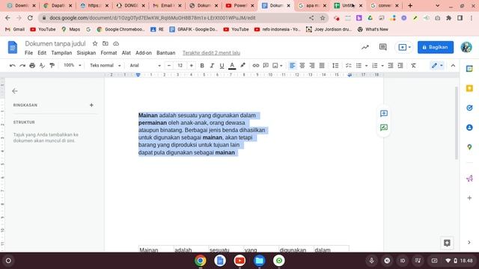Viewport: 479px width, 269px height.
Task: Toggle italic formatting
Action: tap(212, 65)
